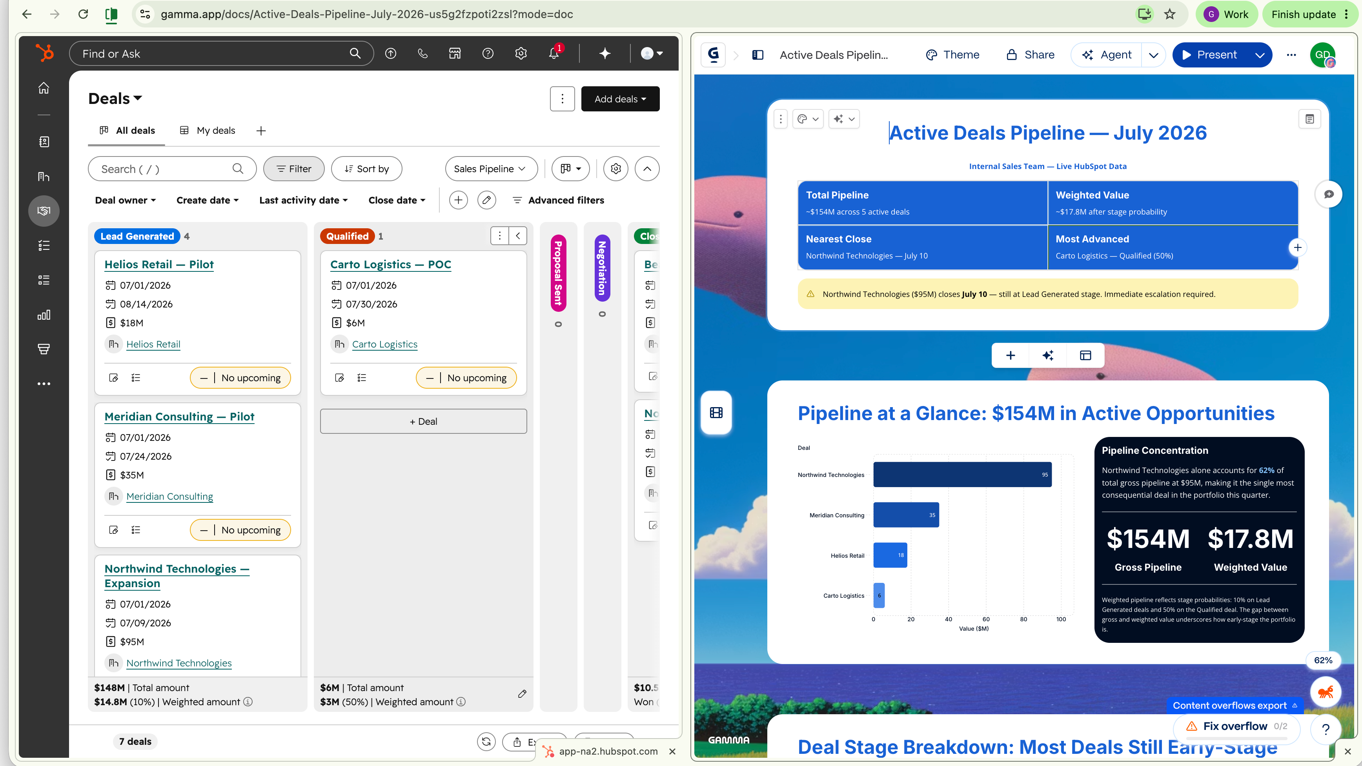Open the Sales Pipeline selector
This screenshot has width=1362, height=766.
[491, 169]
